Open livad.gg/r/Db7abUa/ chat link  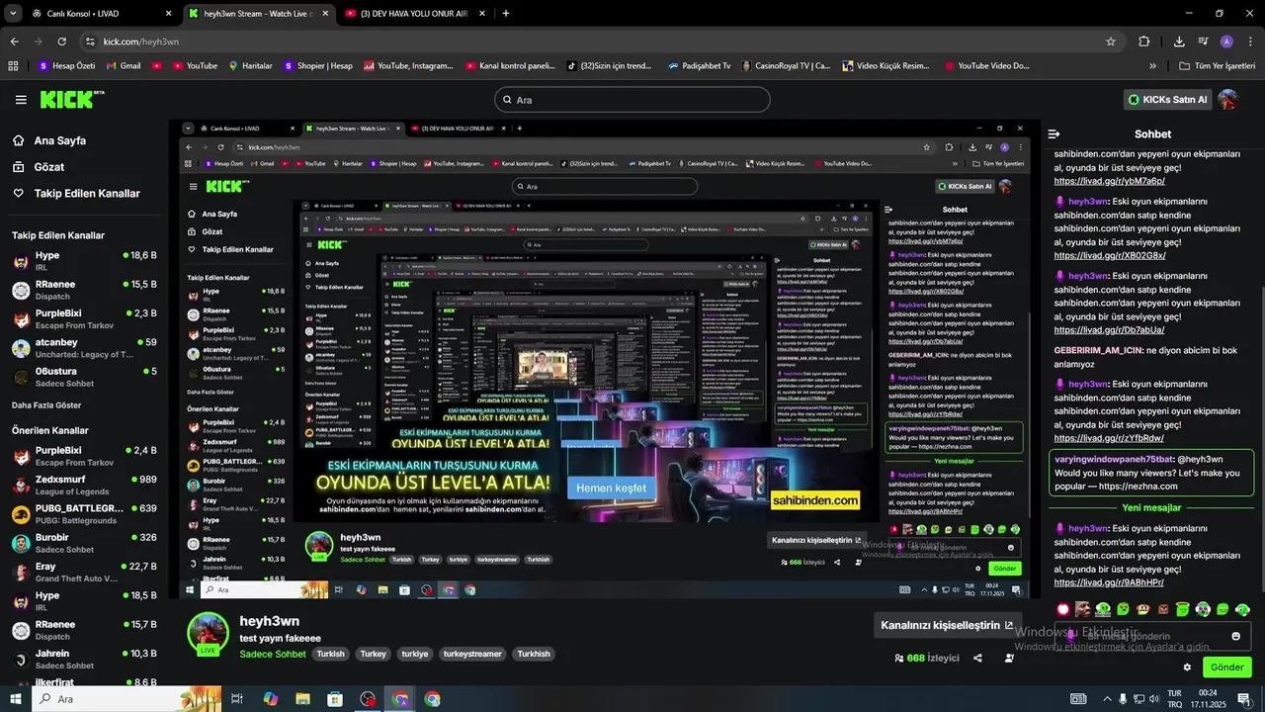pos(1109,330)
